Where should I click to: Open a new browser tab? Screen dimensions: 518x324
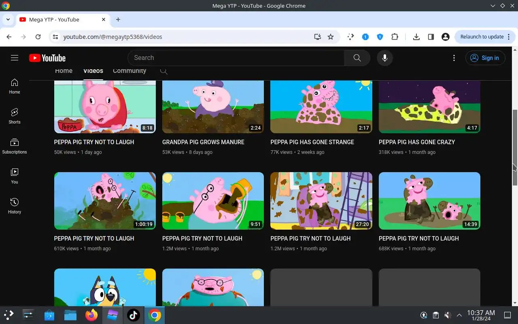[x=118, y=19]
